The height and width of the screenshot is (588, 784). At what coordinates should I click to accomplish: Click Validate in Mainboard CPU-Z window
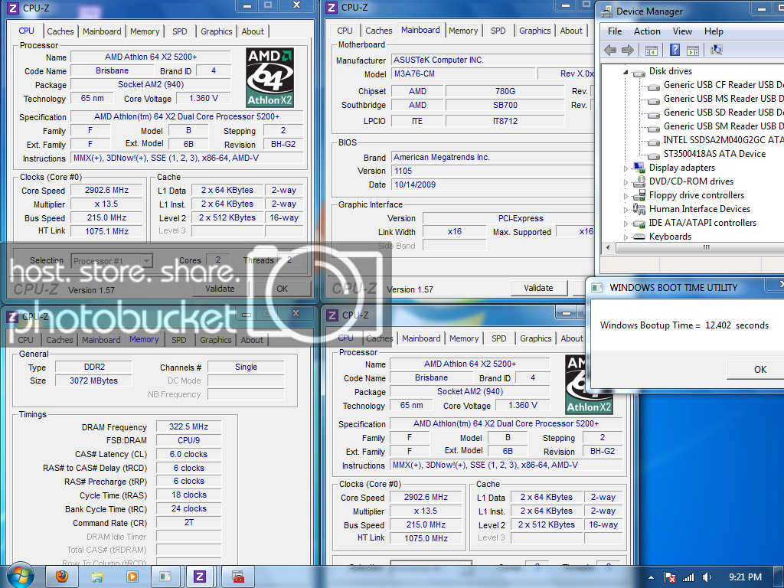pos(538,288)
